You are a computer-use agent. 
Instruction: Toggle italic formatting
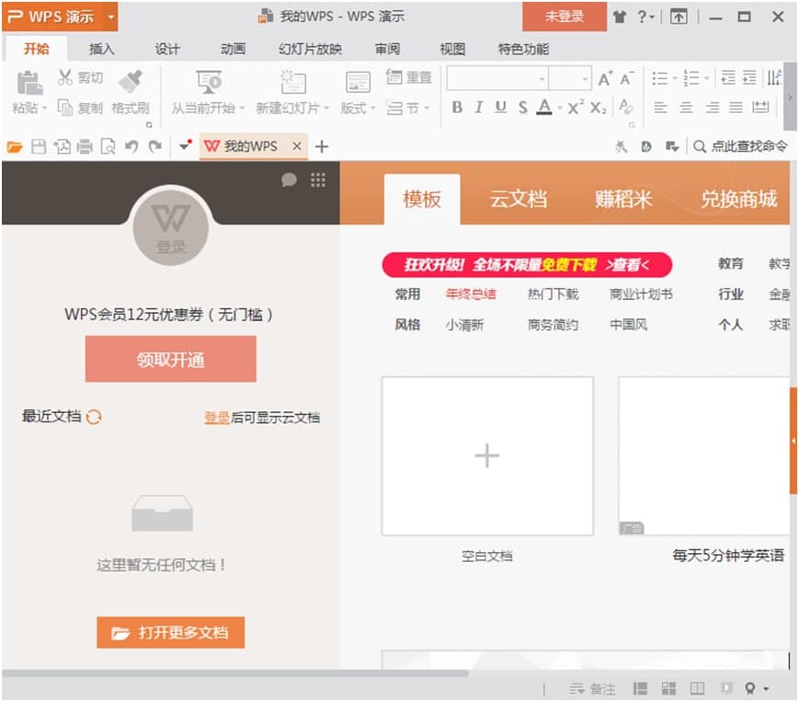[x=479, y=107]
